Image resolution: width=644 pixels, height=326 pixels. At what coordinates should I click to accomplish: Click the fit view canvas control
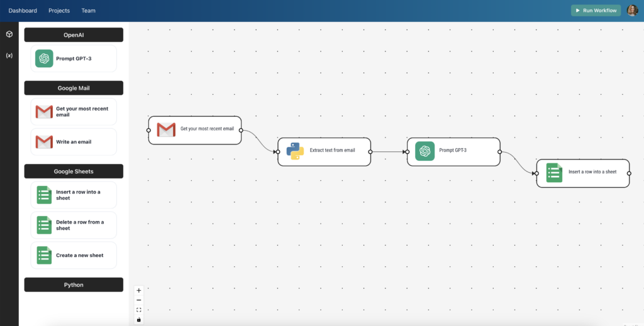click(x=139, y=310)
